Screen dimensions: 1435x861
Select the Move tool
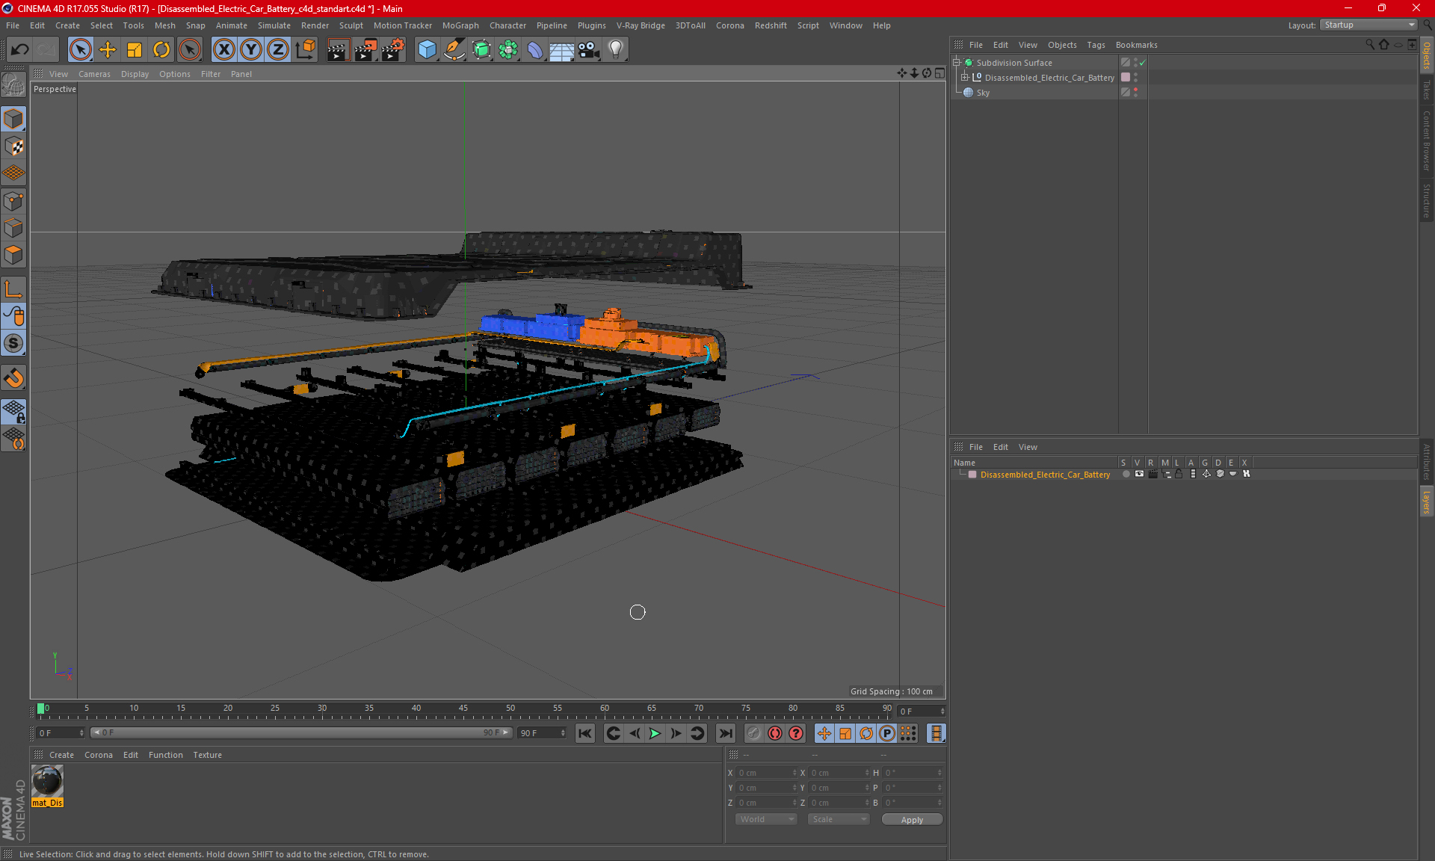(x=108, y=50)
